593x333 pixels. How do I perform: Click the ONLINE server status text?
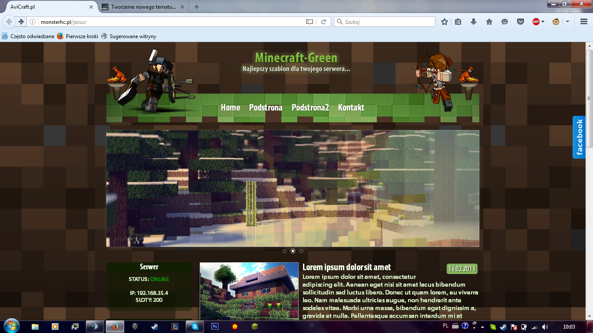click(x=159, y=279)
